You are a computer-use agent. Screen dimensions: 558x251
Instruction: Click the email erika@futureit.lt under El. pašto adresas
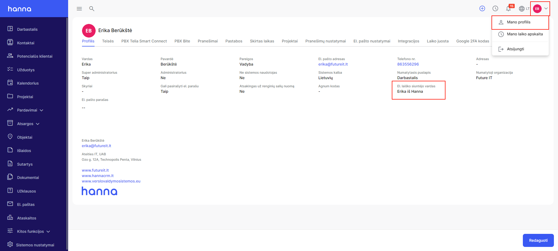333,64
